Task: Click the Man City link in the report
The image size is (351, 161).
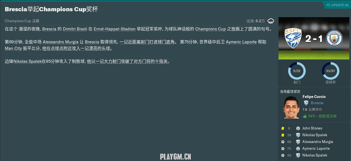Action: coord(13,48)
